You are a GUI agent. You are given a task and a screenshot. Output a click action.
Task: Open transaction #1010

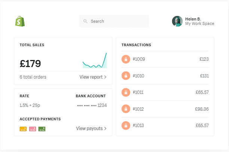(x=165, y=76)
